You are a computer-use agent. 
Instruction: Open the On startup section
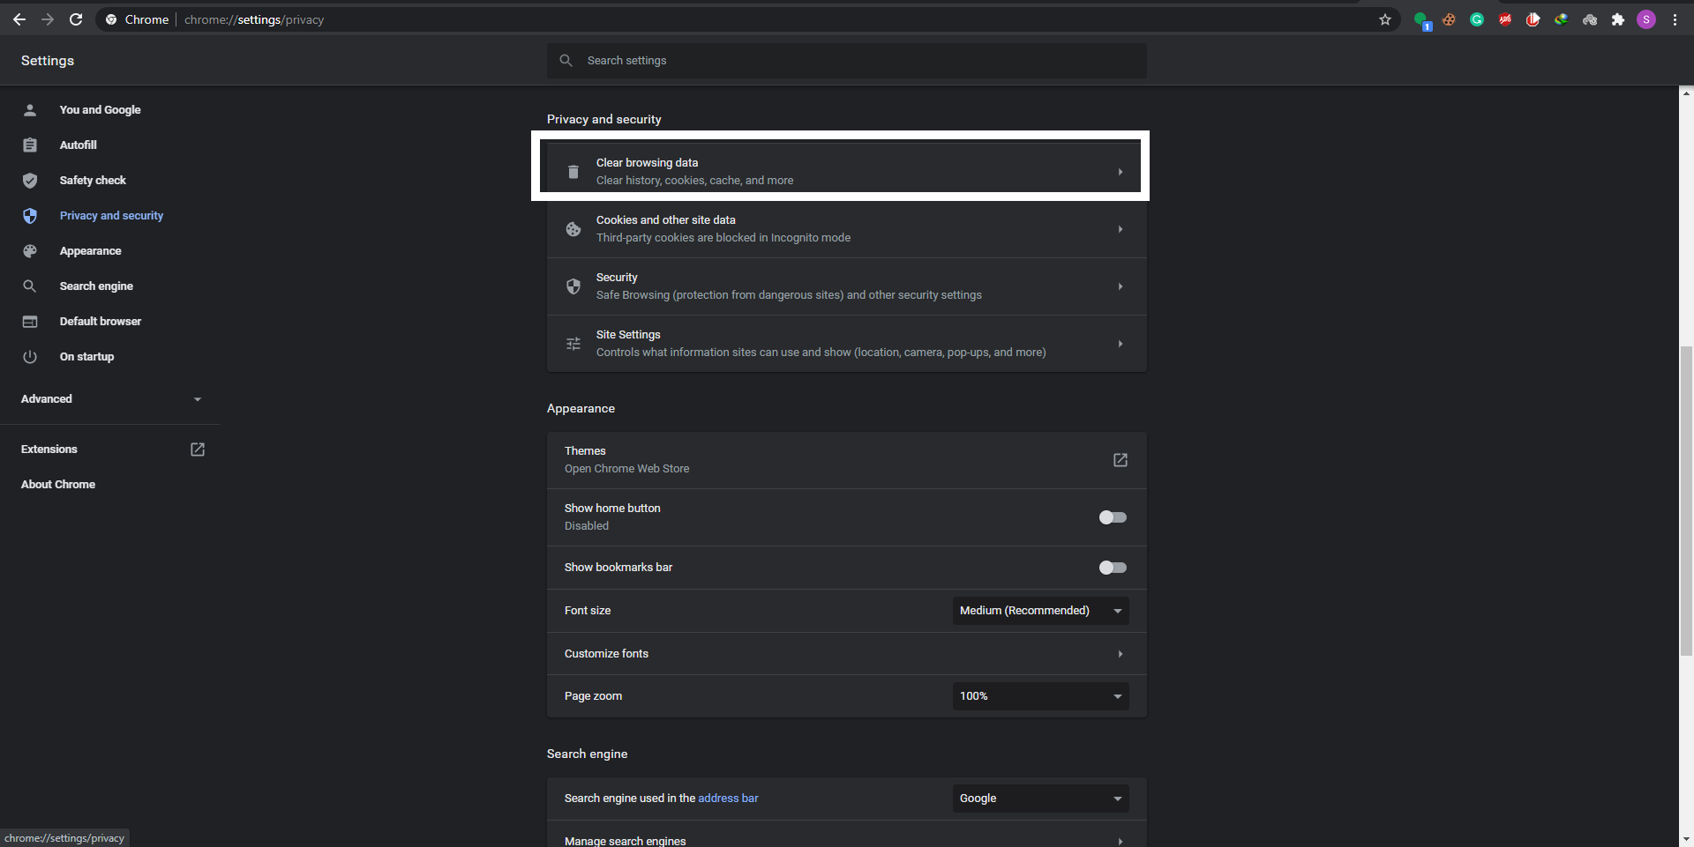pos(86,356)
